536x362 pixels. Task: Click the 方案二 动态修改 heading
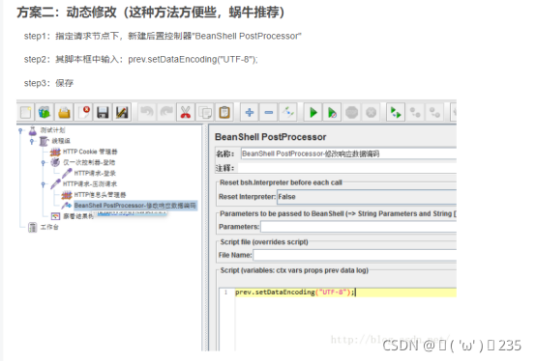(151, 12)
